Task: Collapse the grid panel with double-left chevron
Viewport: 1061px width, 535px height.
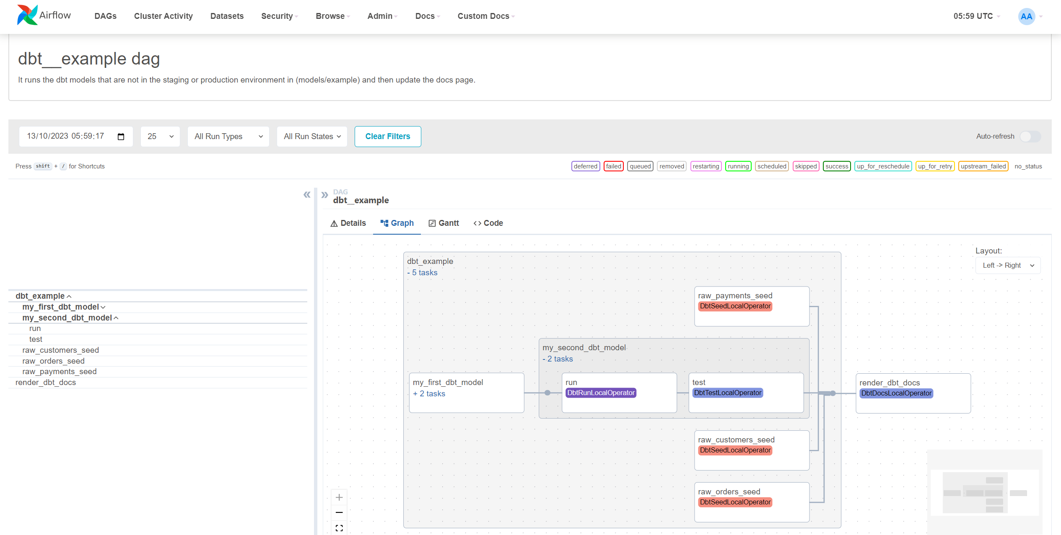Action: [x=307, y=195]
